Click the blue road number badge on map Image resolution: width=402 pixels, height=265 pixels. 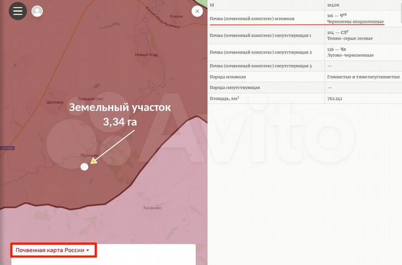pyautogui.click(x=7, y=148)
